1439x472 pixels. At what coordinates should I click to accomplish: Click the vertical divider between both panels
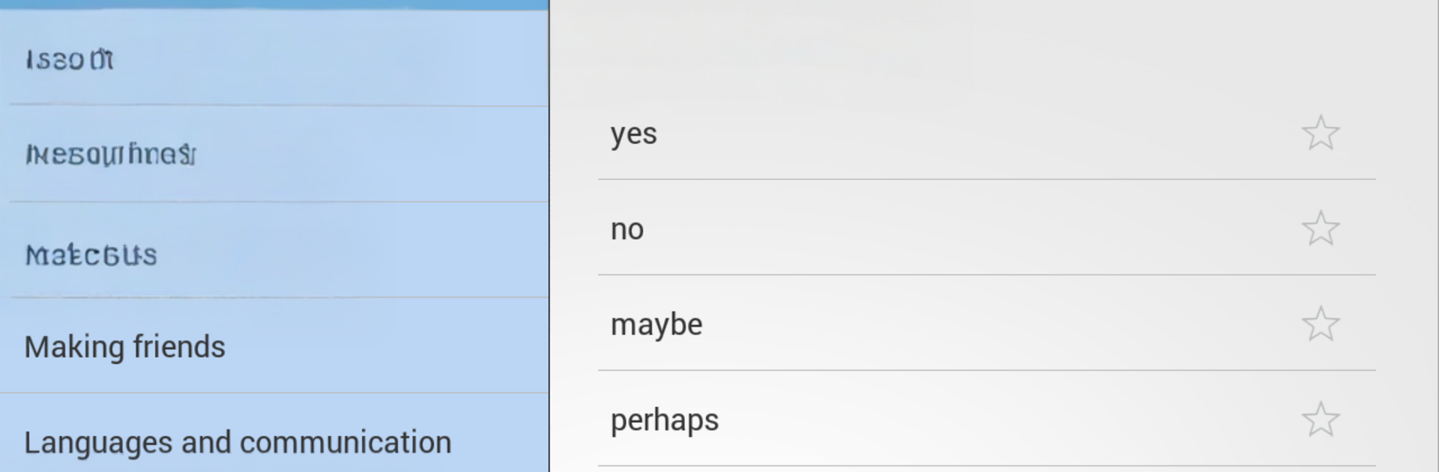(x=549, y=236)
